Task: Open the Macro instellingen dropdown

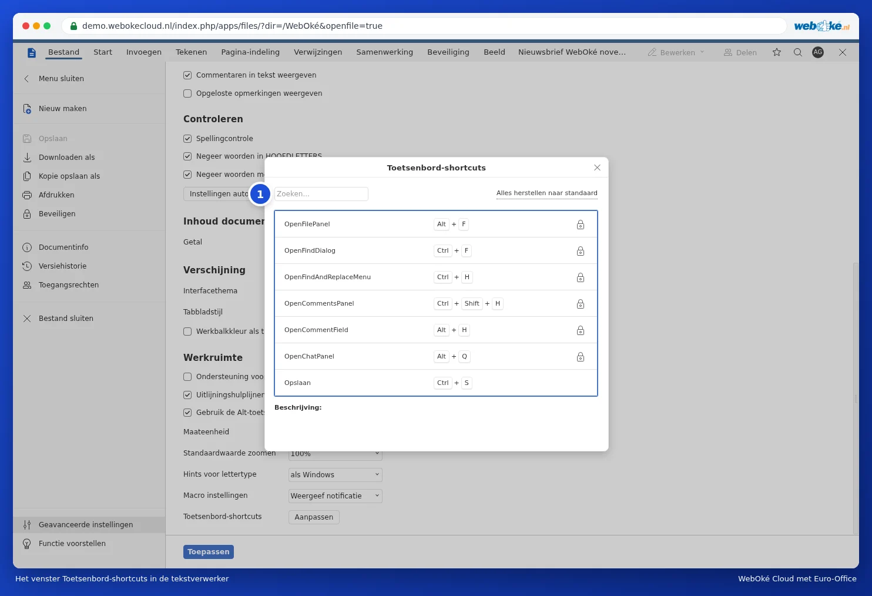Action: [x=336, y=496]
